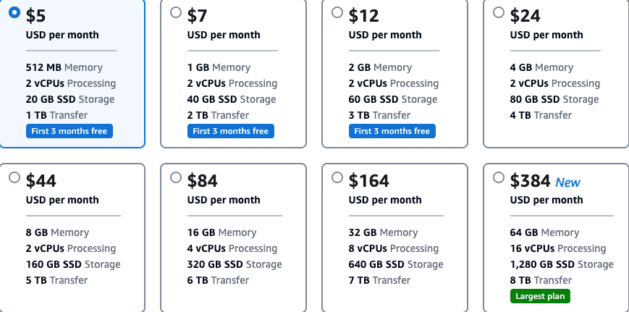Click the free months badge on $7 plan
This screenshot has width=629, height=312.
point(231,131)
